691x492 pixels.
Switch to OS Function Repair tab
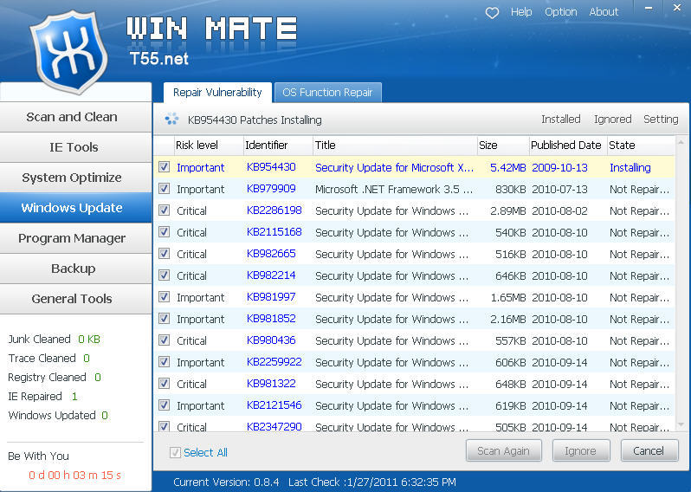327,92
